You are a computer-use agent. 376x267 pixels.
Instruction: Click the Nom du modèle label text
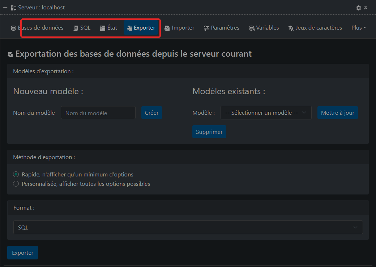(x=34, y=113)
